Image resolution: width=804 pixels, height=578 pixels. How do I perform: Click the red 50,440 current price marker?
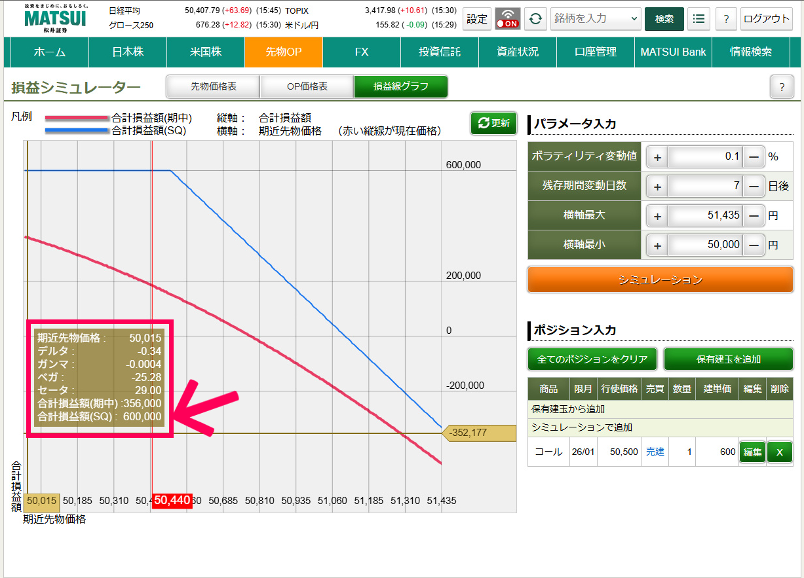[172, 501]
